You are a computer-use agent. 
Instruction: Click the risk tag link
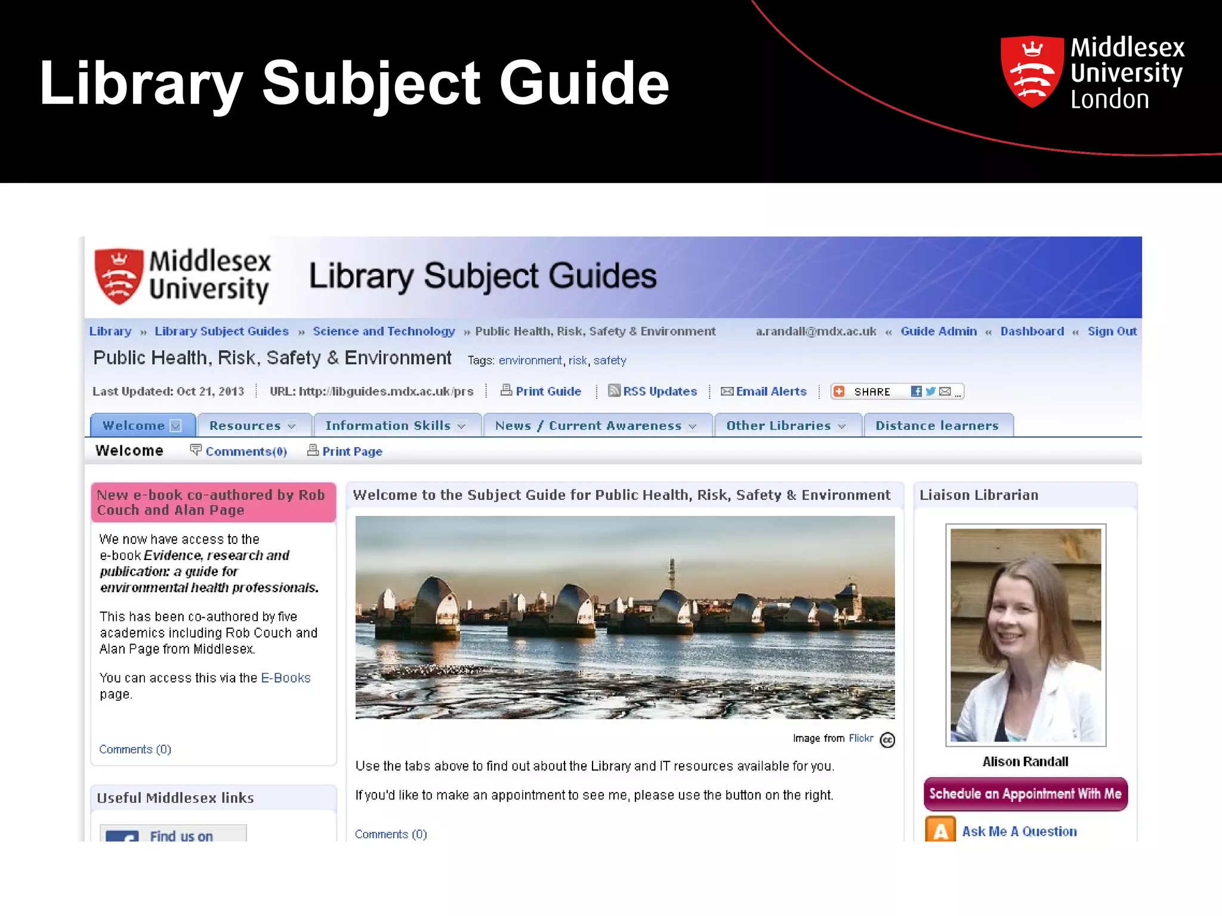click(x=578, y=360)
